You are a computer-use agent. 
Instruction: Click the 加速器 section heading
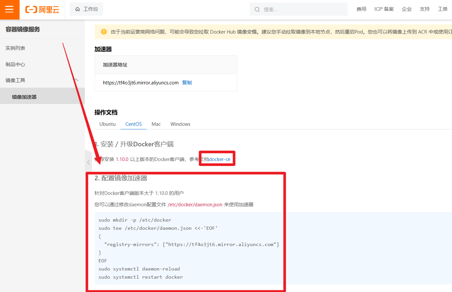(103, 49)
